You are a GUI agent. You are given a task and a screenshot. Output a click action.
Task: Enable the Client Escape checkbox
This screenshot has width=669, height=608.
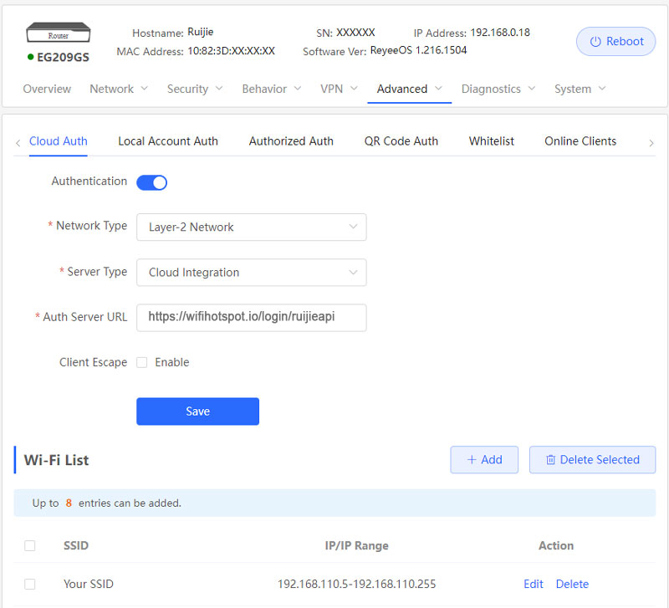pos(142,362)
